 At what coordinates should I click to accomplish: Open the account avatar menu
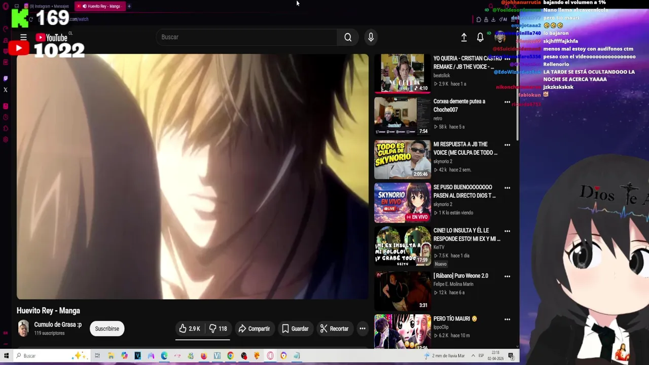(500, 37)
